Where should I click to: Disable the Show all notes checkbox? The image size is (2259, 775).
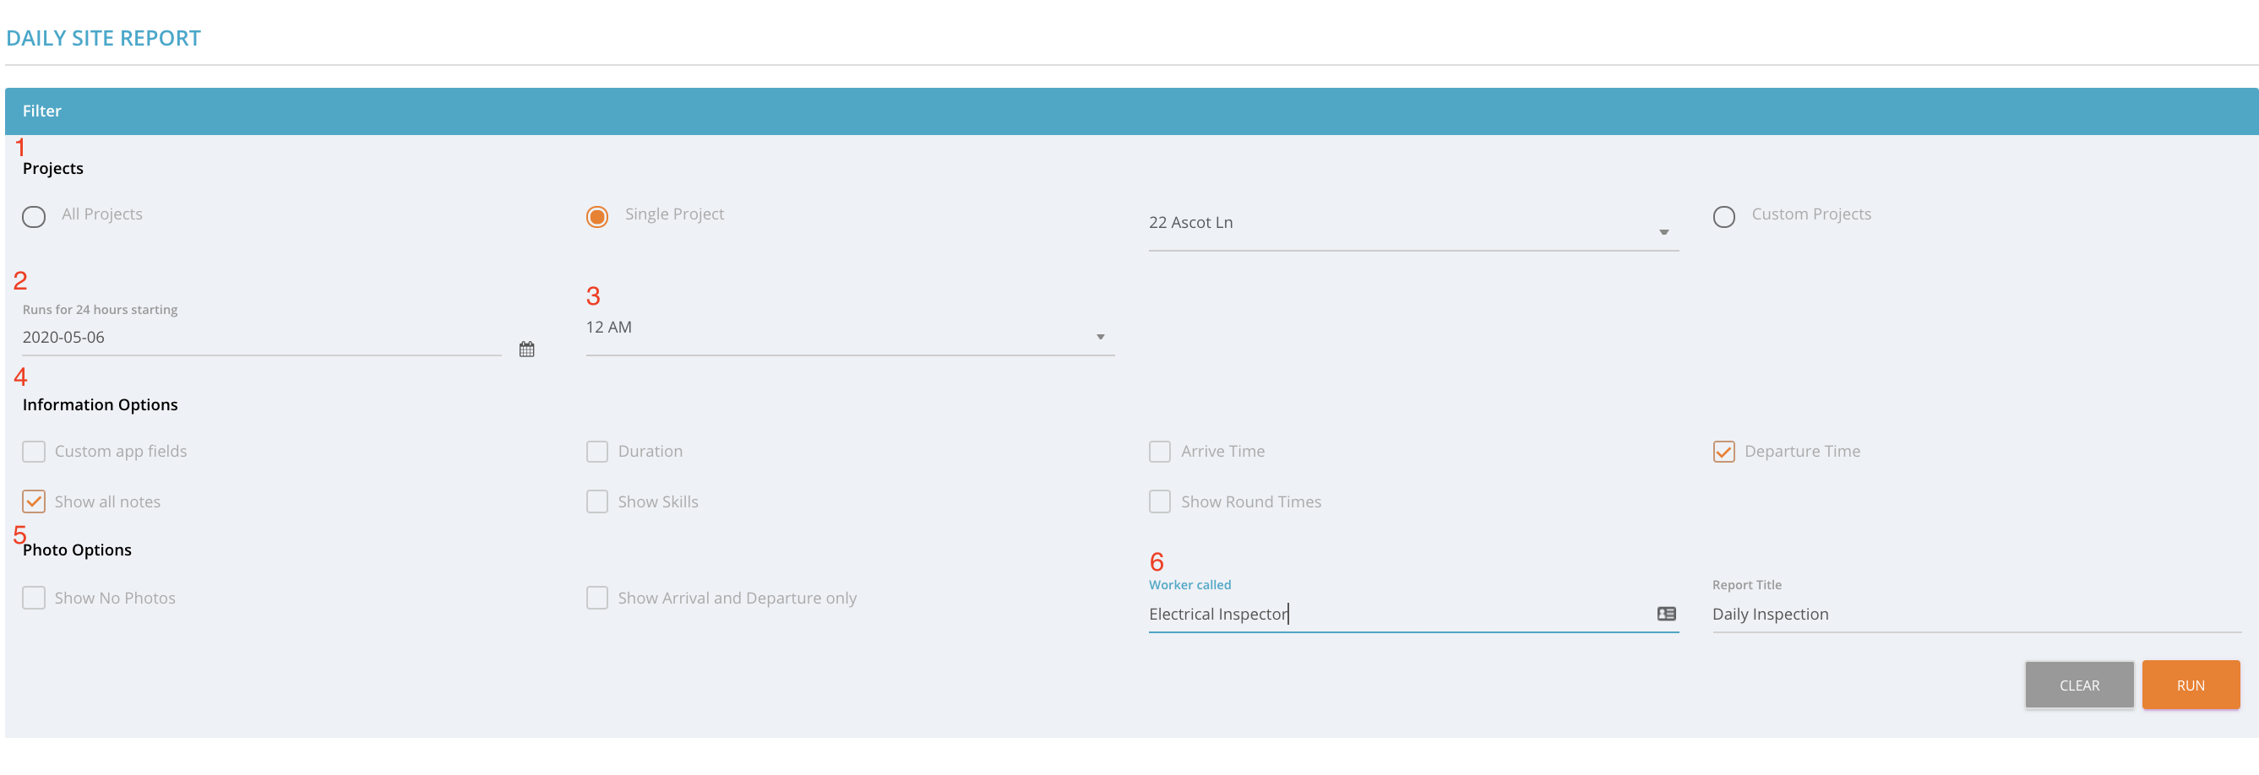[x=34, y=501]
